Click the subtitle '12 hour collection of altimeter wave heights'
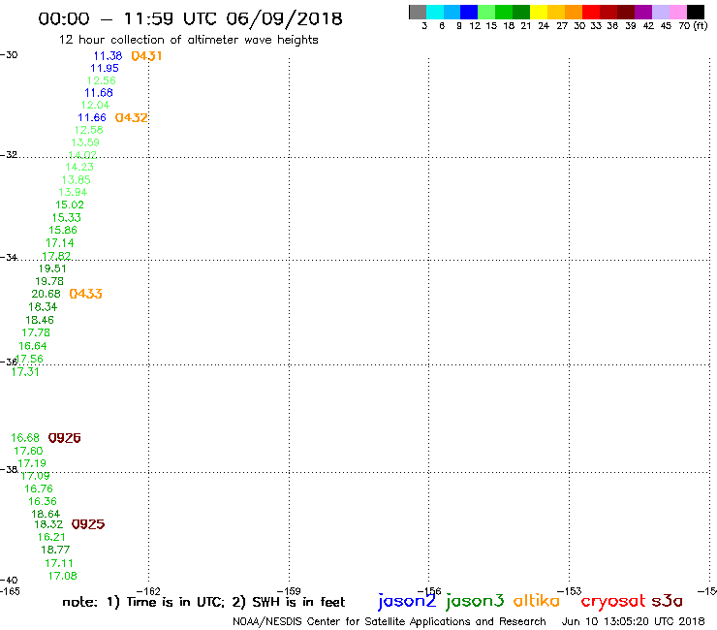 (188, 40)
